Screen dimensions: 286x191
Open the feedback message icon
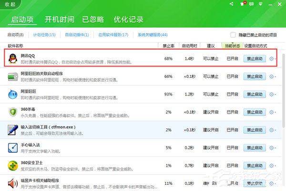[251, 4]
